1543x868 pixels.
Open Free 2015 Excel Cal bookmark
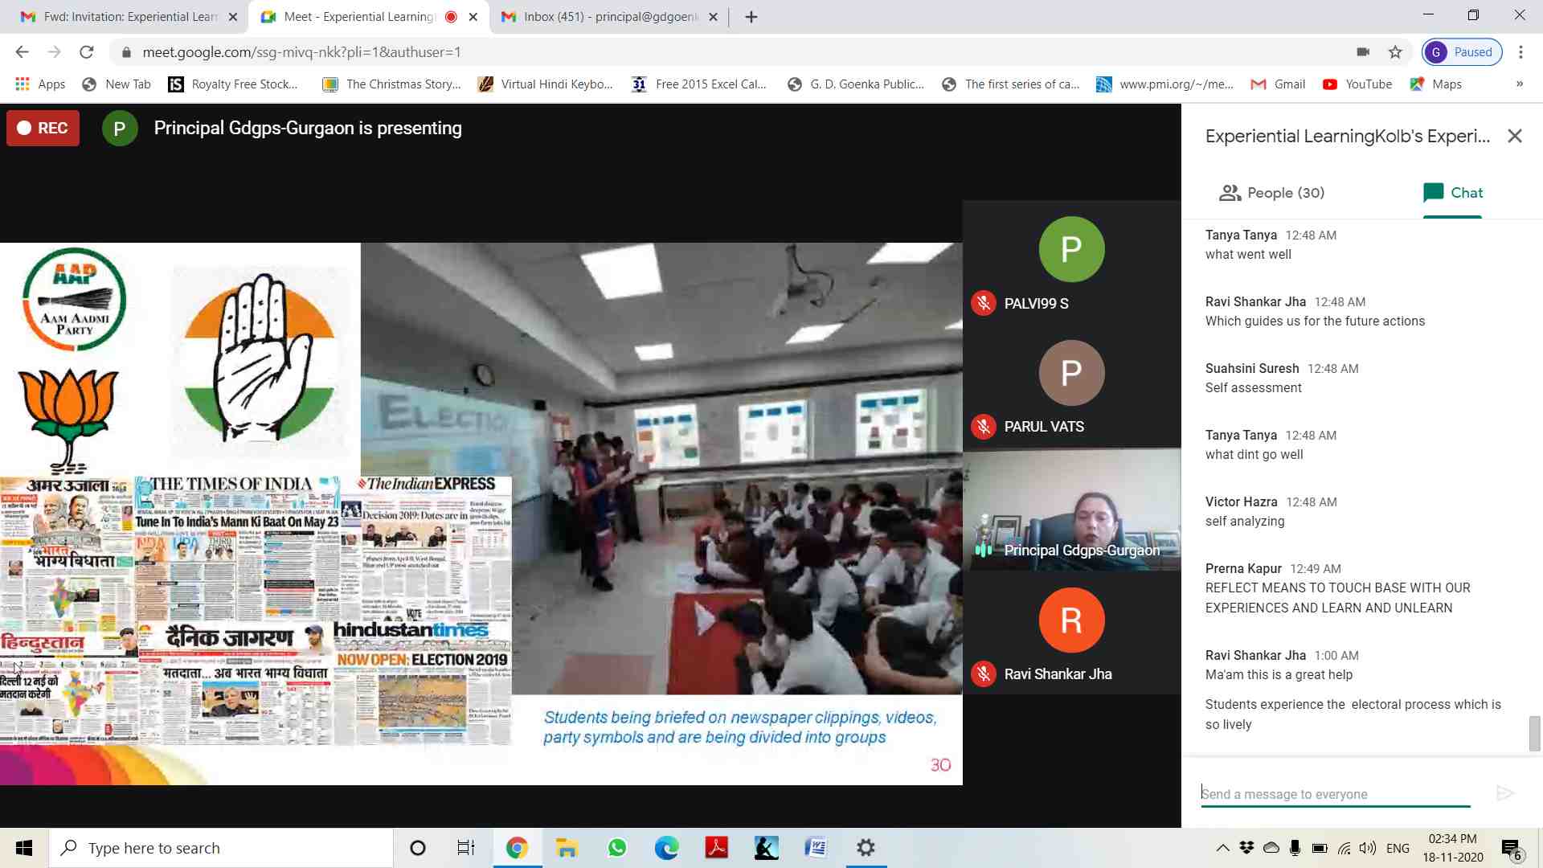point(699,84)
